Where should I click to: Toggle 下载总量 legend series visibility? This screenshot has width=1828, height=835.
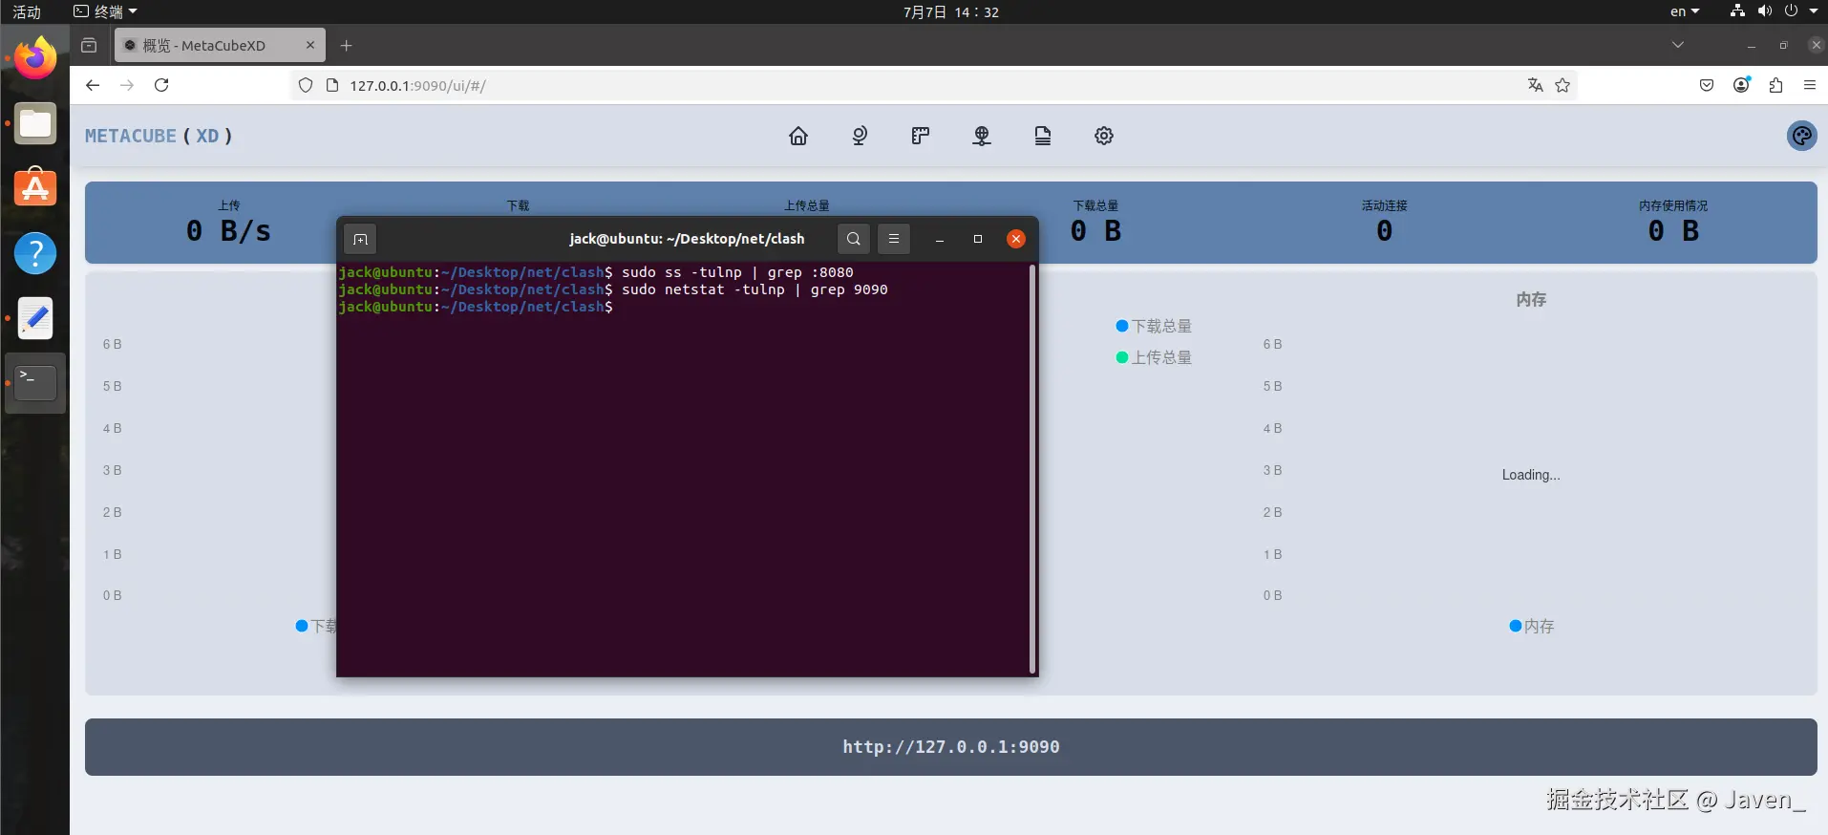point(1154,327)
